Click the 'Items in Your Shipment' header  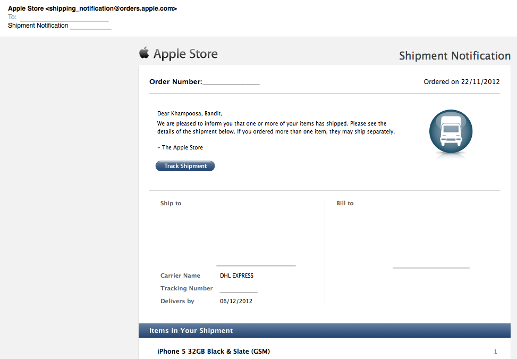tap(191, 331)
